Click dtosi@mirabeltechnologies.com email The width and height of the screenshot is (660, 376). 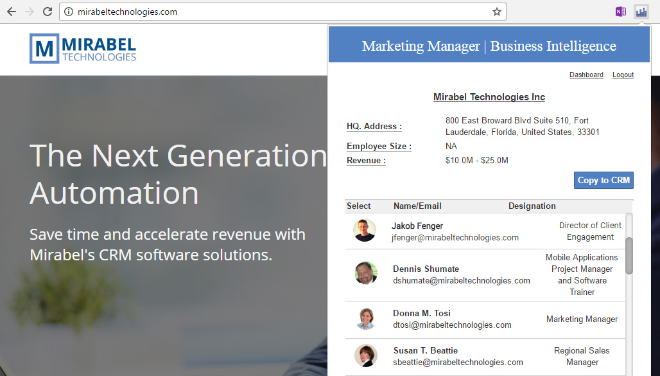(x=452, y=325)
